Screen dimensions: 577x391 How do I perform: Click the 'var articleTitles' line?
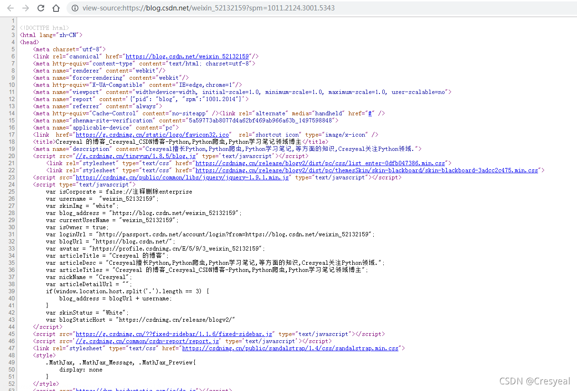click(208, 270)
